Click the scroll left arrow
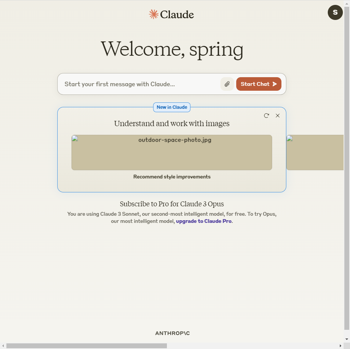 (x=3, y=346)
